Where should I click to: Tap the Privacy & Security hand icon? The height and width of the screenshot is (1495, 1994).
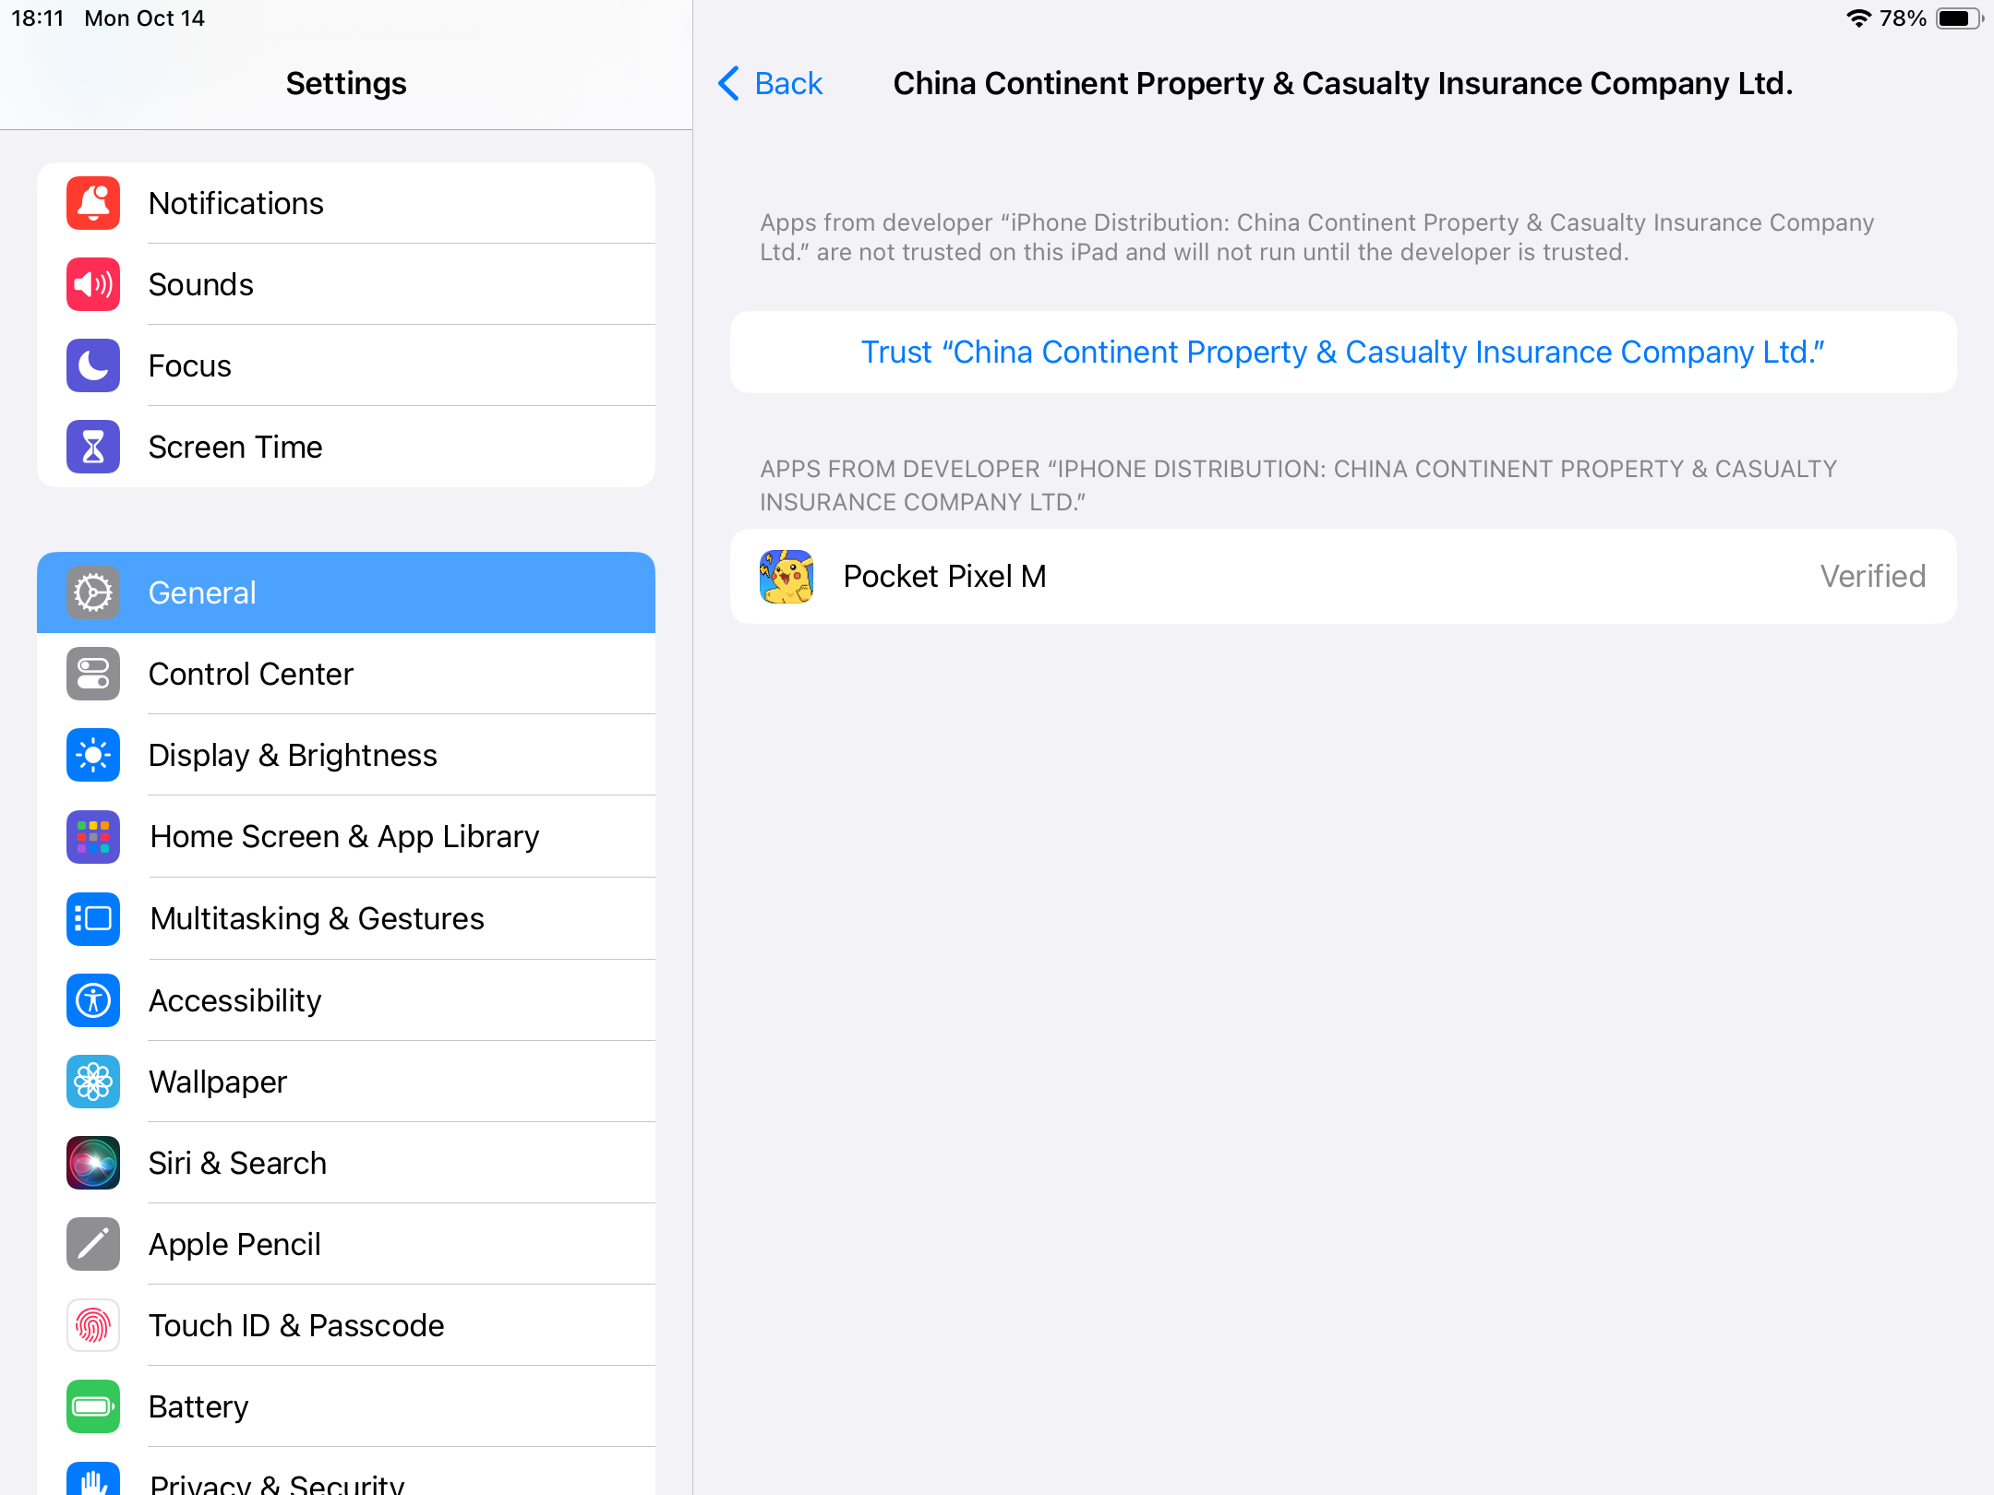(x=93, y=1478)
